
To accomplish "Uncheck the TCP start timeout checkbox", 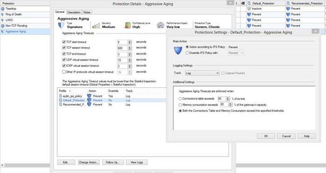I will tap(64, 42).
